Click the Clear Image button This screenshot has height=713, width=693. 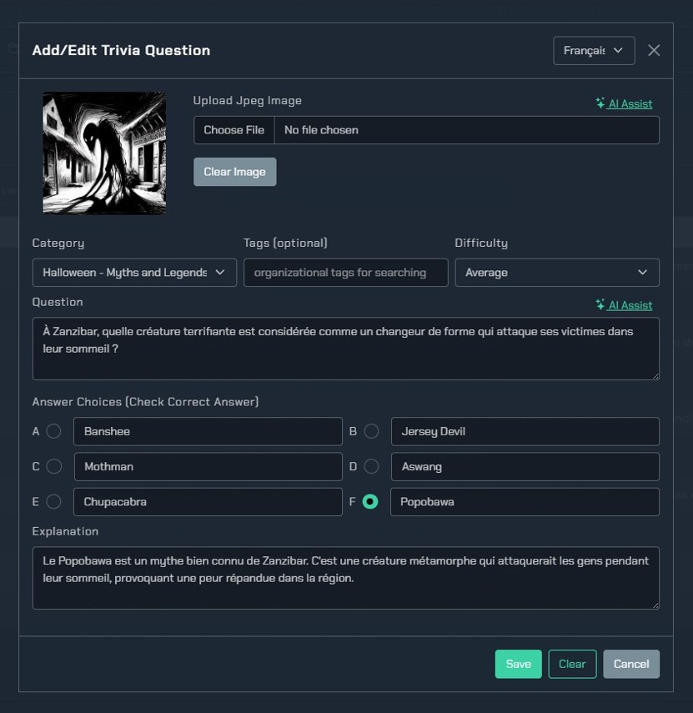tap(234, 172)
